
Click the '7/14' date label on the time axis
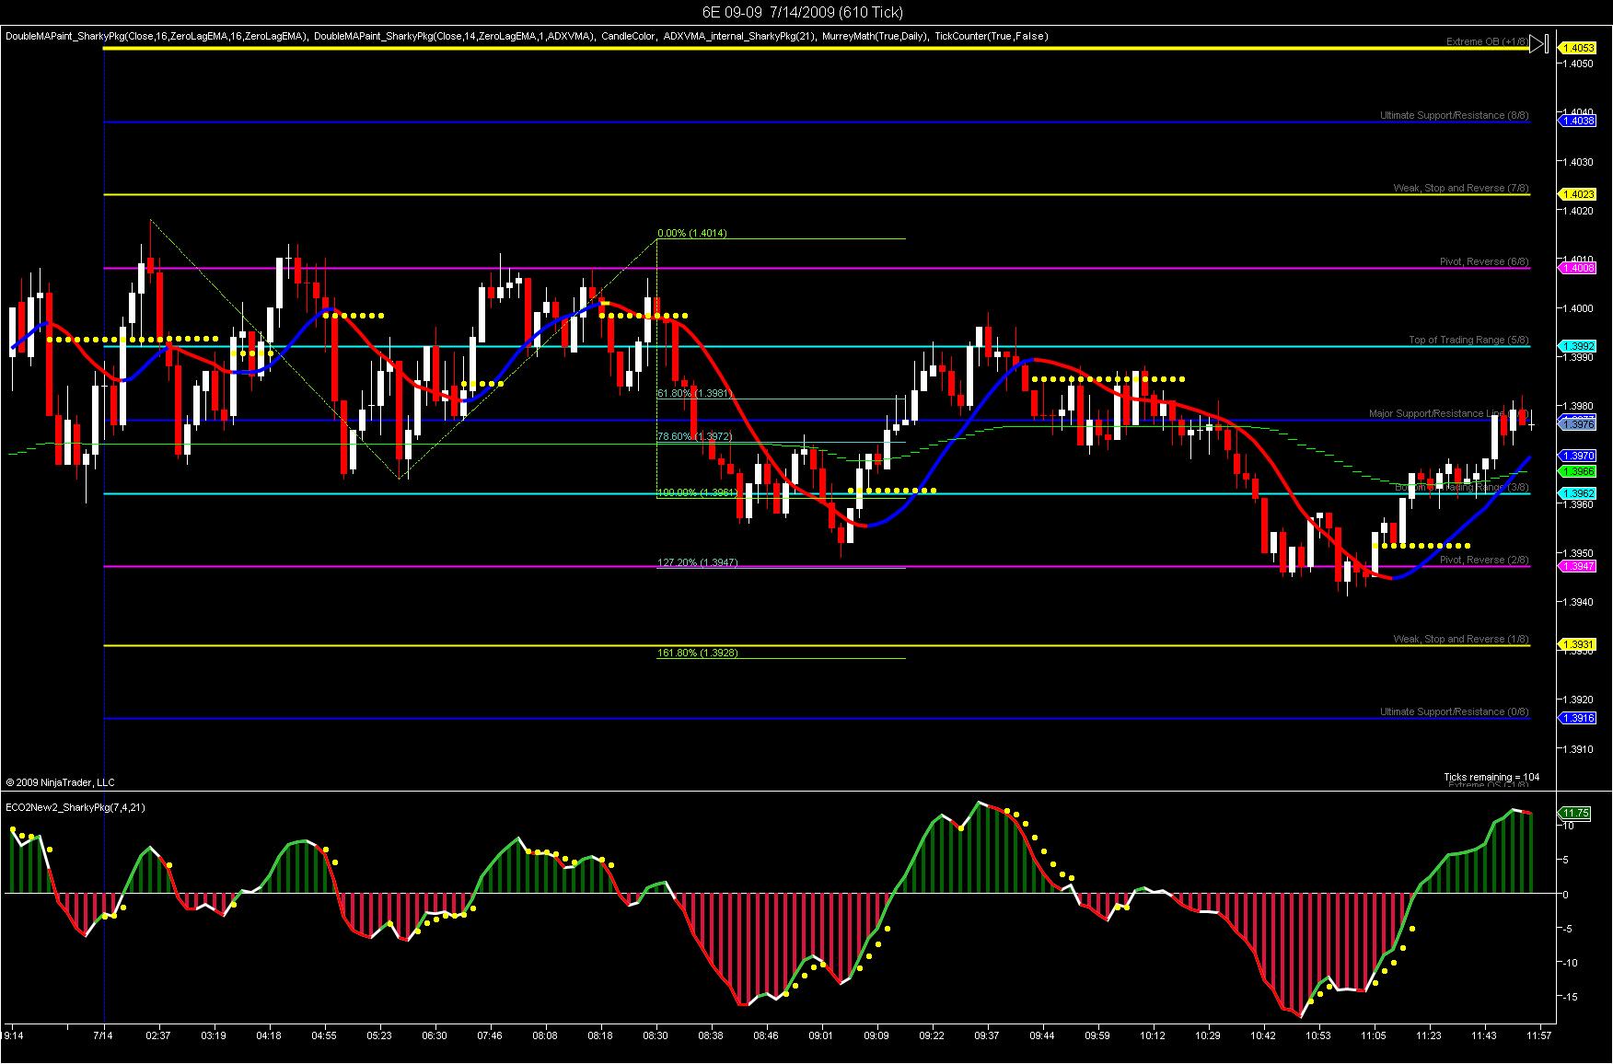[104, 1035]
